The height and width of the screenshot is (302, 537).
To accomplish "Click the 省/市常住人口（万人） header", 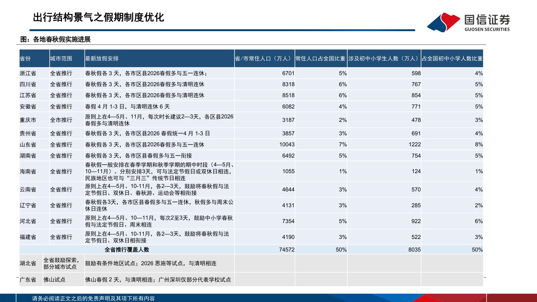I will (x=264, y=59).
